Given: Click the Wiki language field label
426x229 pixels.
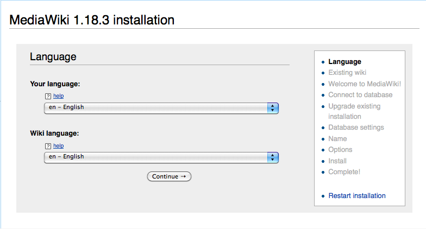Looking at the screenshot, I should point(54,133).
